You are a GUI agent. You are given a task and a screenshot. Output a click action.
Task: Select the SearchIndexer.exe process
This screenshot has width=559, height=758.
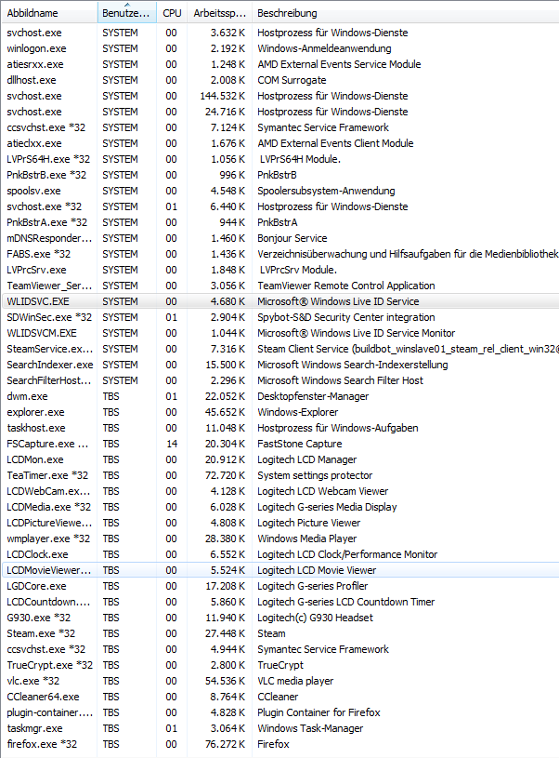280,365
